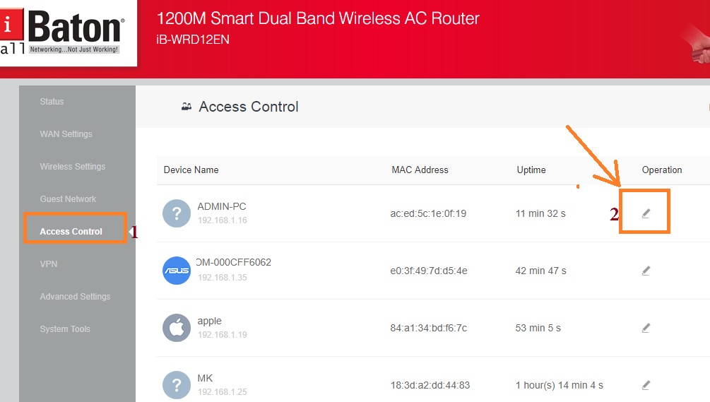Viewport: 710px width, 402px height.
Task: Click the Uptime column header
Action: click(x=531, y=170)
